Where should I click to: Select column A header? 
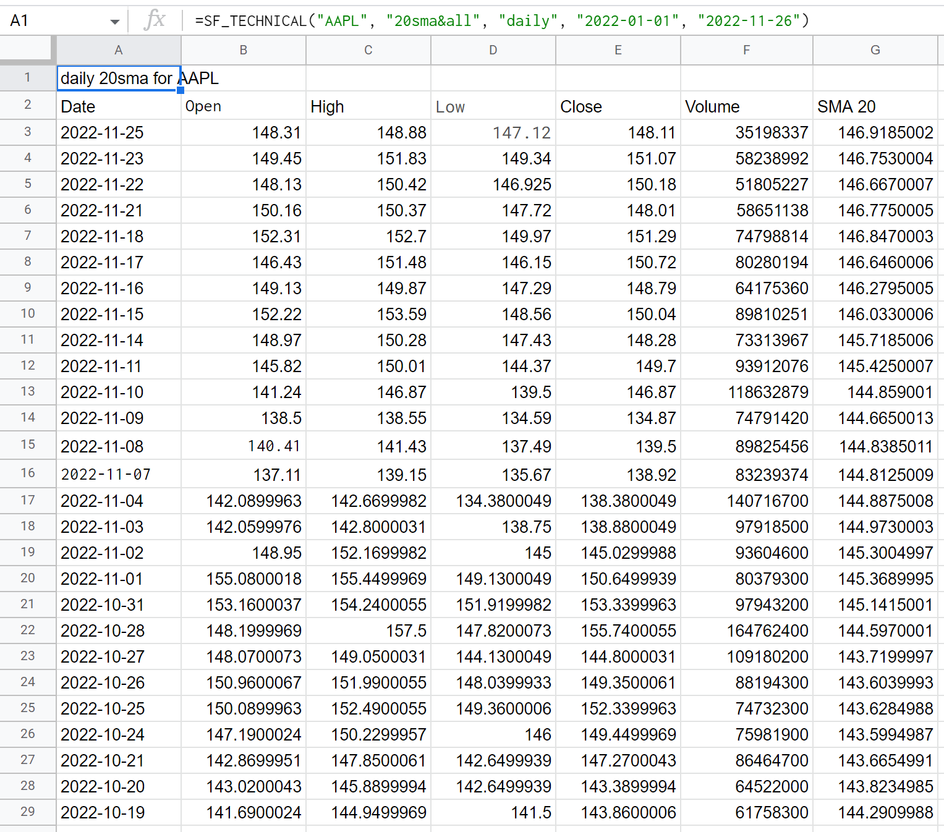(x=119, y=50)
